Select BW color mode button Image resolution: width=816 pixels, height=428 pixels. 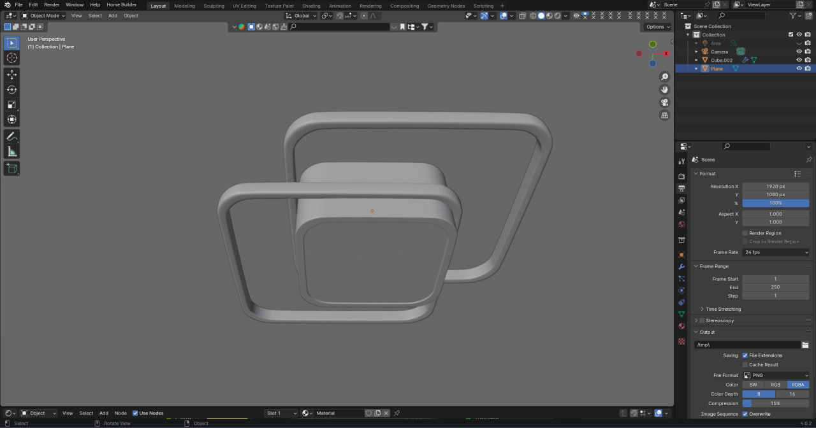tap(753, 385)
